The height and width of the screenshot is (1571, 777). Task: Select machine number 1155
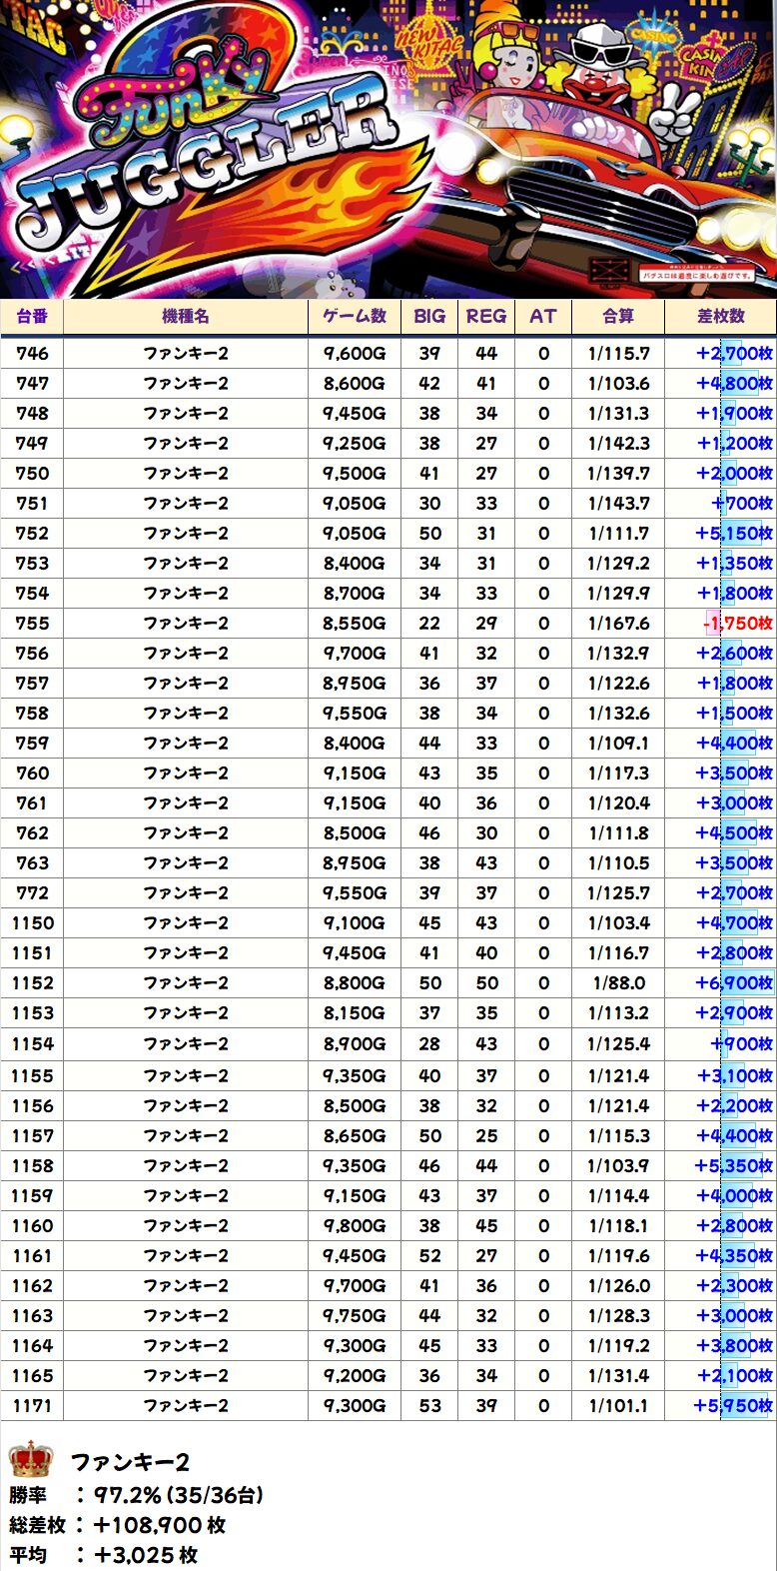pos(32,1075)
